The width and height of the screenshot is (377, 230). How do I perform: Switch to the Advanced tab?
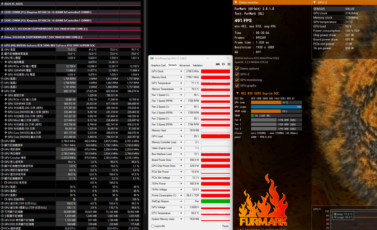pos(185,65)
